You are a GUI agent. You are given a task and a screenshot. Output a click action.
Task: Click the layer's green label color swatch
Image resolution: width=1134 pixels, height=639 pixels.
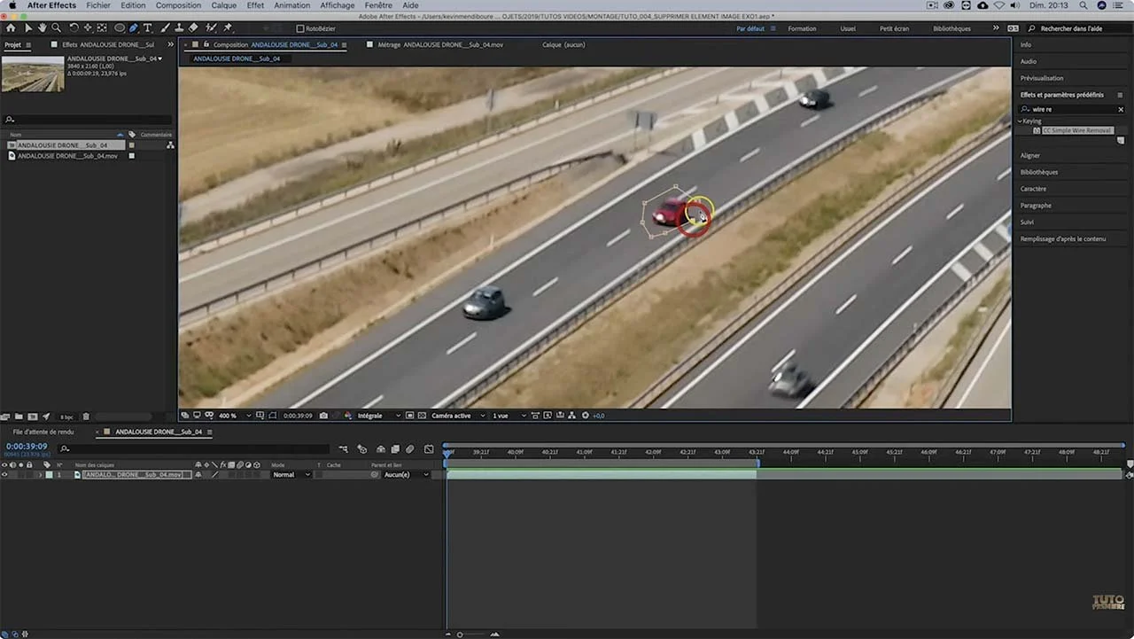[x=50, y=474]
